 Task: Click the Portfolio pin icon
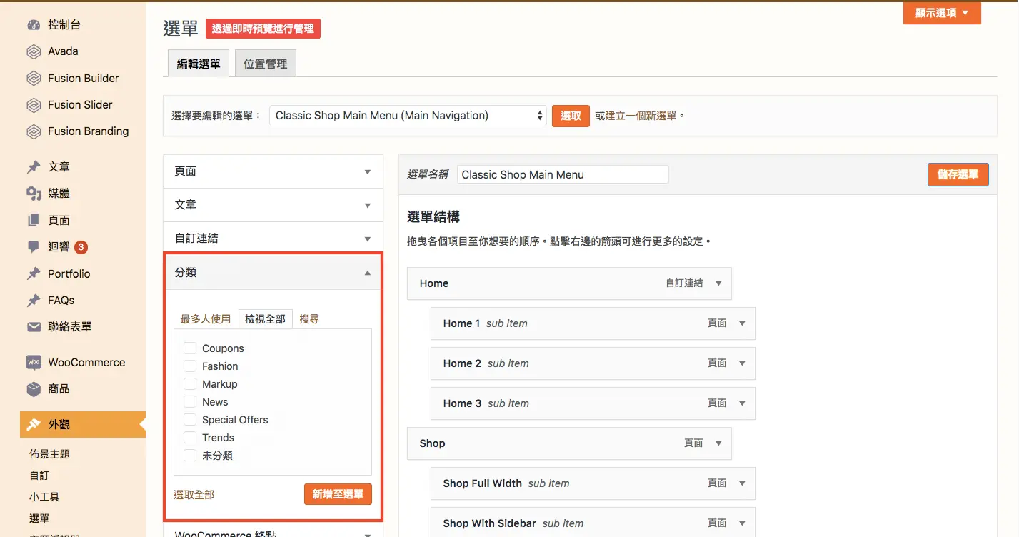coord(34,274)
